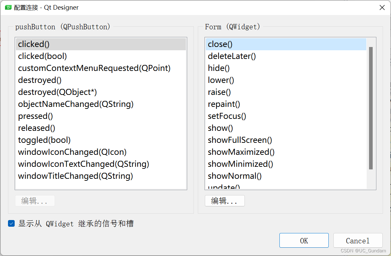
Task: Choose the show() slot
Action: tap(286, 128)
